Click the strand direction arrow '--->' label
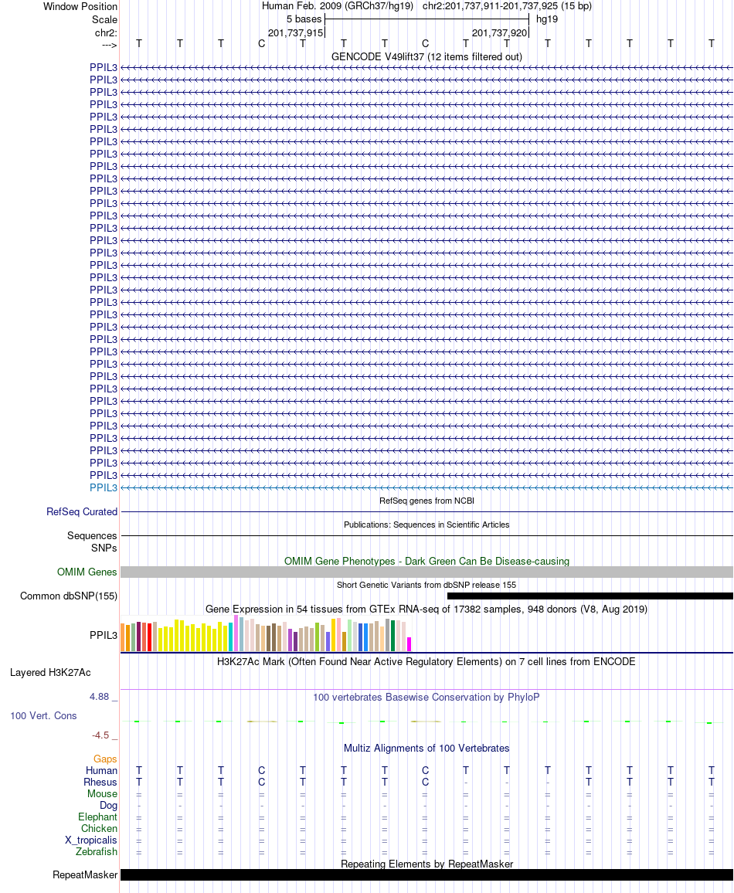 pos(110,45)
